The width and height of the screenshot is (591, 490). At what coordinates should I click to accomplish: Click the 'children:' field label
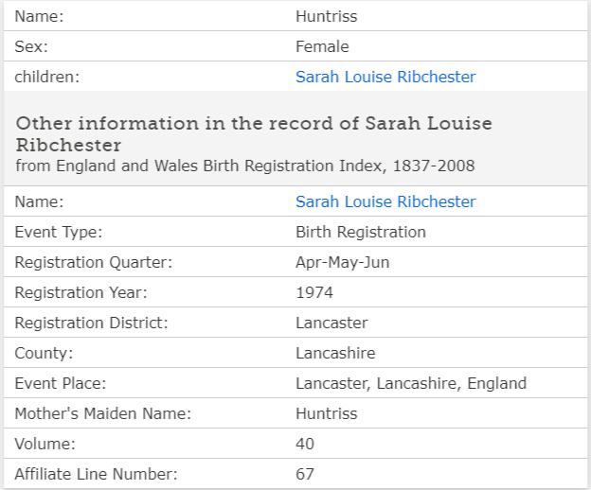pyautogui.click(x=47, y=77)
